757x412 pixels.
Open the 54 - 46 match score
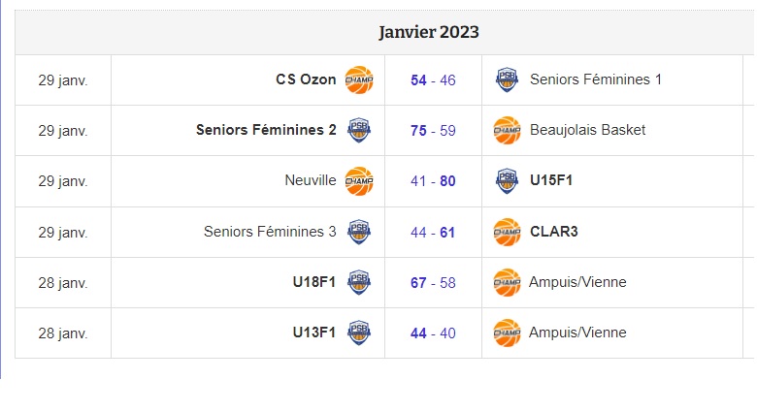433,80
